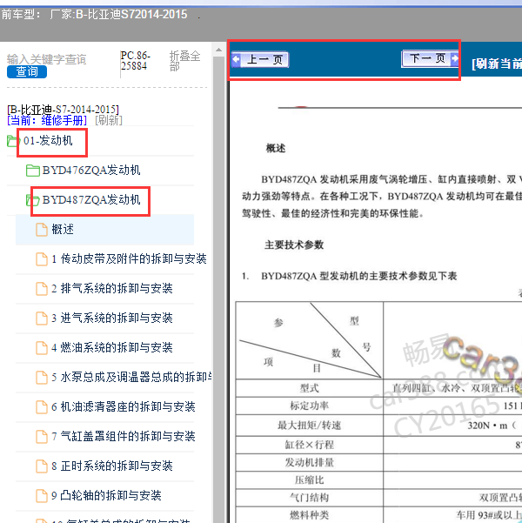The width and height of the screenshot is (522, 523).
Task: Click the page icon for 9 凸轮轴
Action: click(42, 496)
